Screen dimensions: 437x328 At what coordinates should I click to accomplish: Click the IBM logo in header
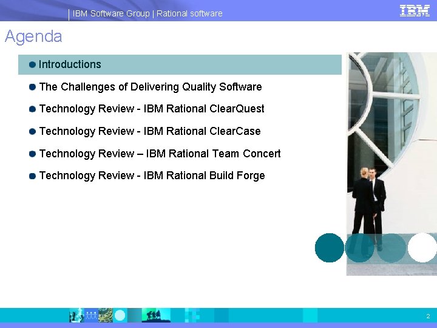pyautogui.click(x=415, y=11)
